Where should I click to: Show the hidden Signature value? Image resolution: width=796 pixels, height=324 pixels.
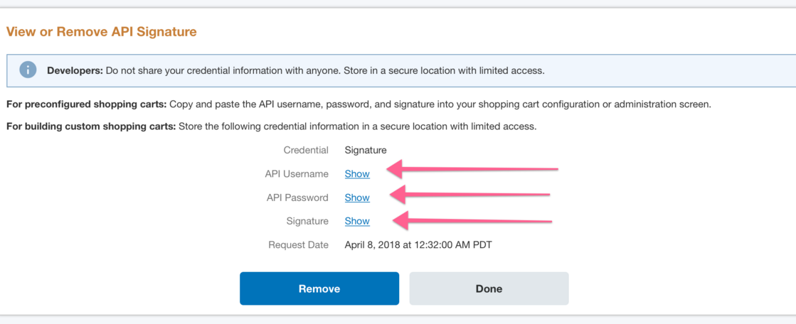tap(357, 221)
